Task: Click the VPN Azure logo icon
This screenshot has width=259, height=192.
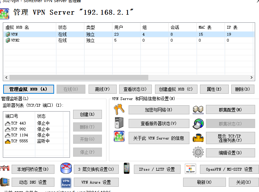Action: click(x=66, y=183)
